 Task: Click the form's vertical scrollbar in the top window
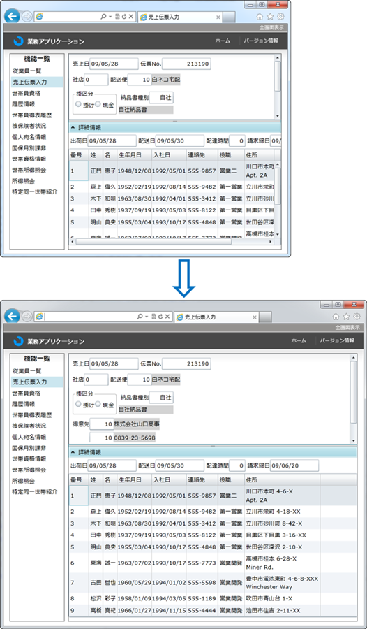point(278,75)
